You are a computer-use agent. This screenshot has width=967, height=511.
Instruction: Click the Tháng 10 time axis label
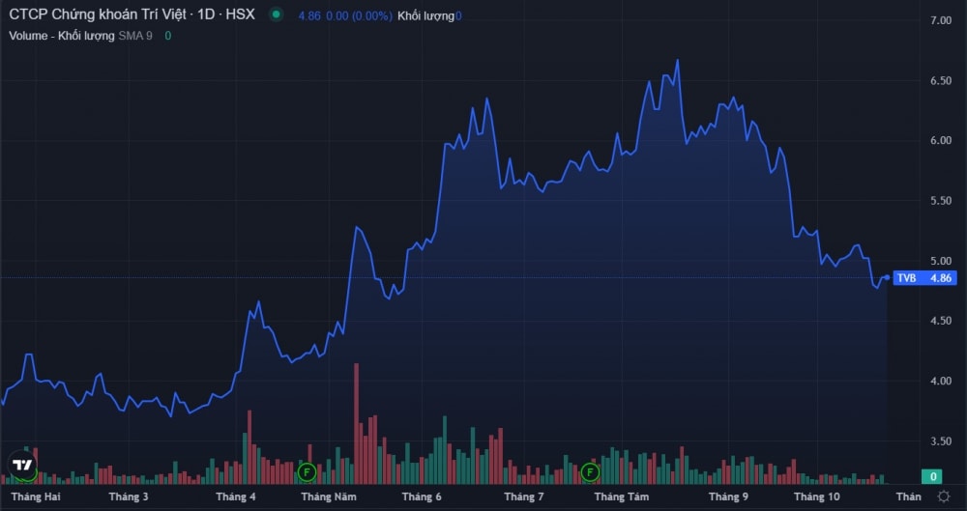click(x=816, y=497)
